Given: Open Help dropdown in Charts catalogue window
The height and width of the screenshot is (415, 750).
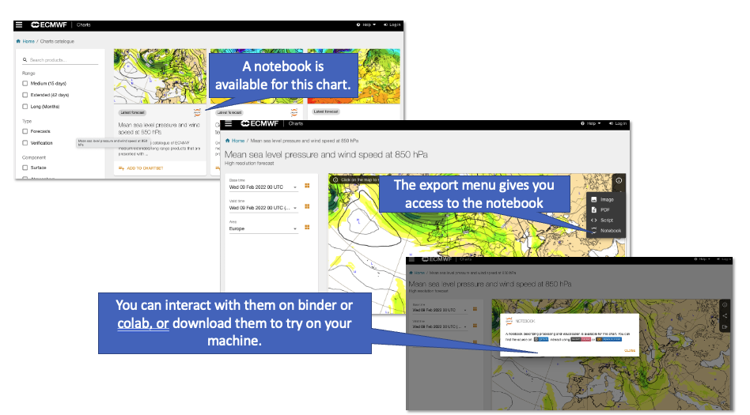Looking at the screenshot, I should point(366,25).
